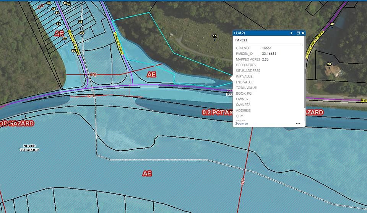The height and width of the screenshot is (213, 367).
Task: Click the PARCEL title in popup
Action: pos(241,40)
